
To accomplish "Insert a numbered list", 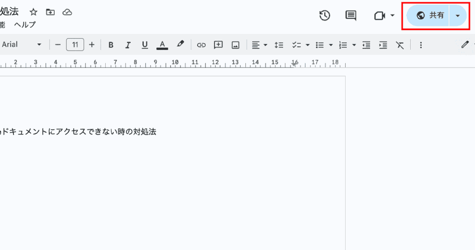I will (x=343, y=45).
